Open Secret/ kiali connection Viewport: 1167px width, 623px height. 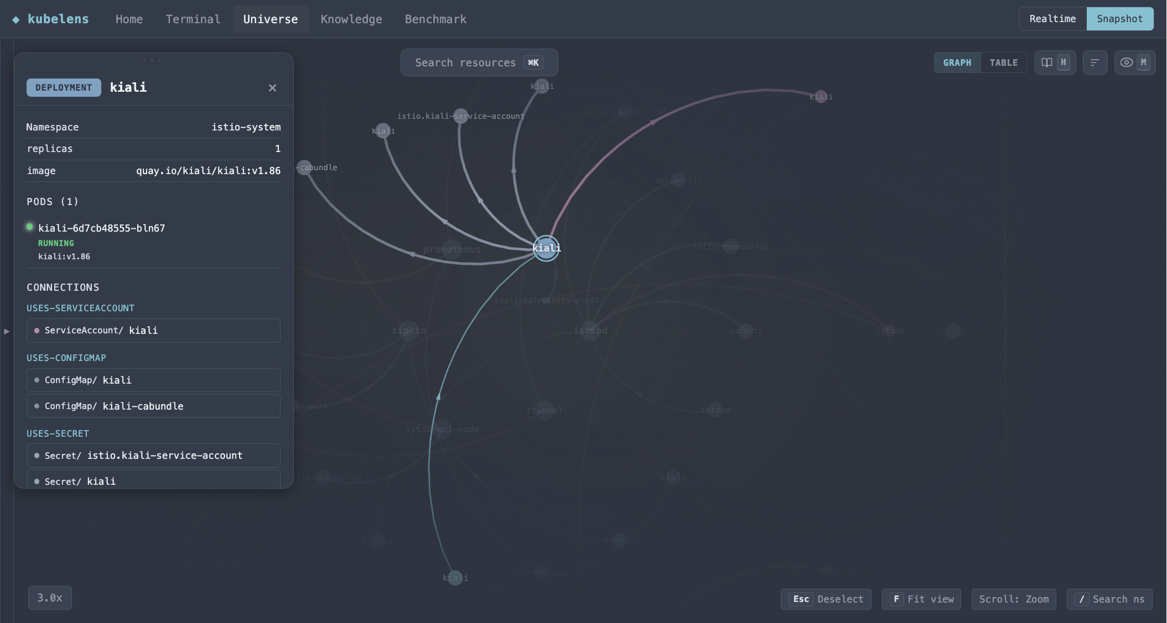tap(153, 480)
